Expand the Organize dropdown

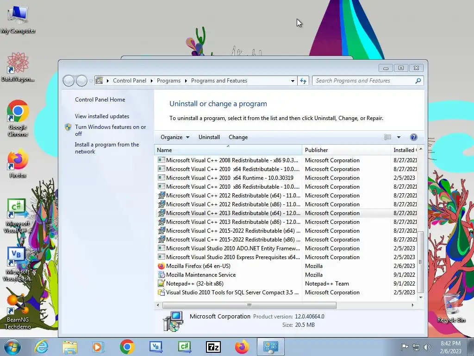[x=175, y=137]
